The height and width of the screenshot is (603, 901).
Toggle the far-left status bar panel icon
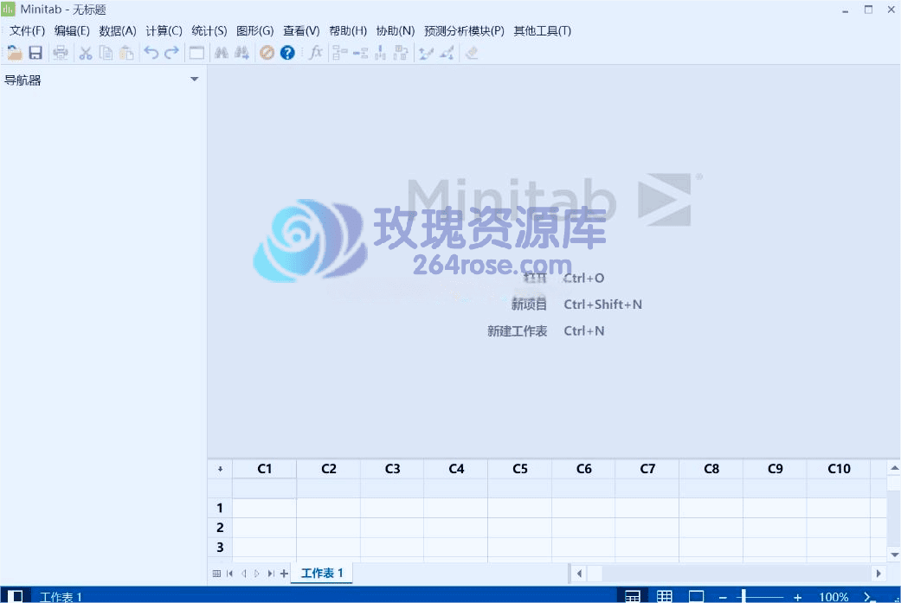click(x=15, y=596)
